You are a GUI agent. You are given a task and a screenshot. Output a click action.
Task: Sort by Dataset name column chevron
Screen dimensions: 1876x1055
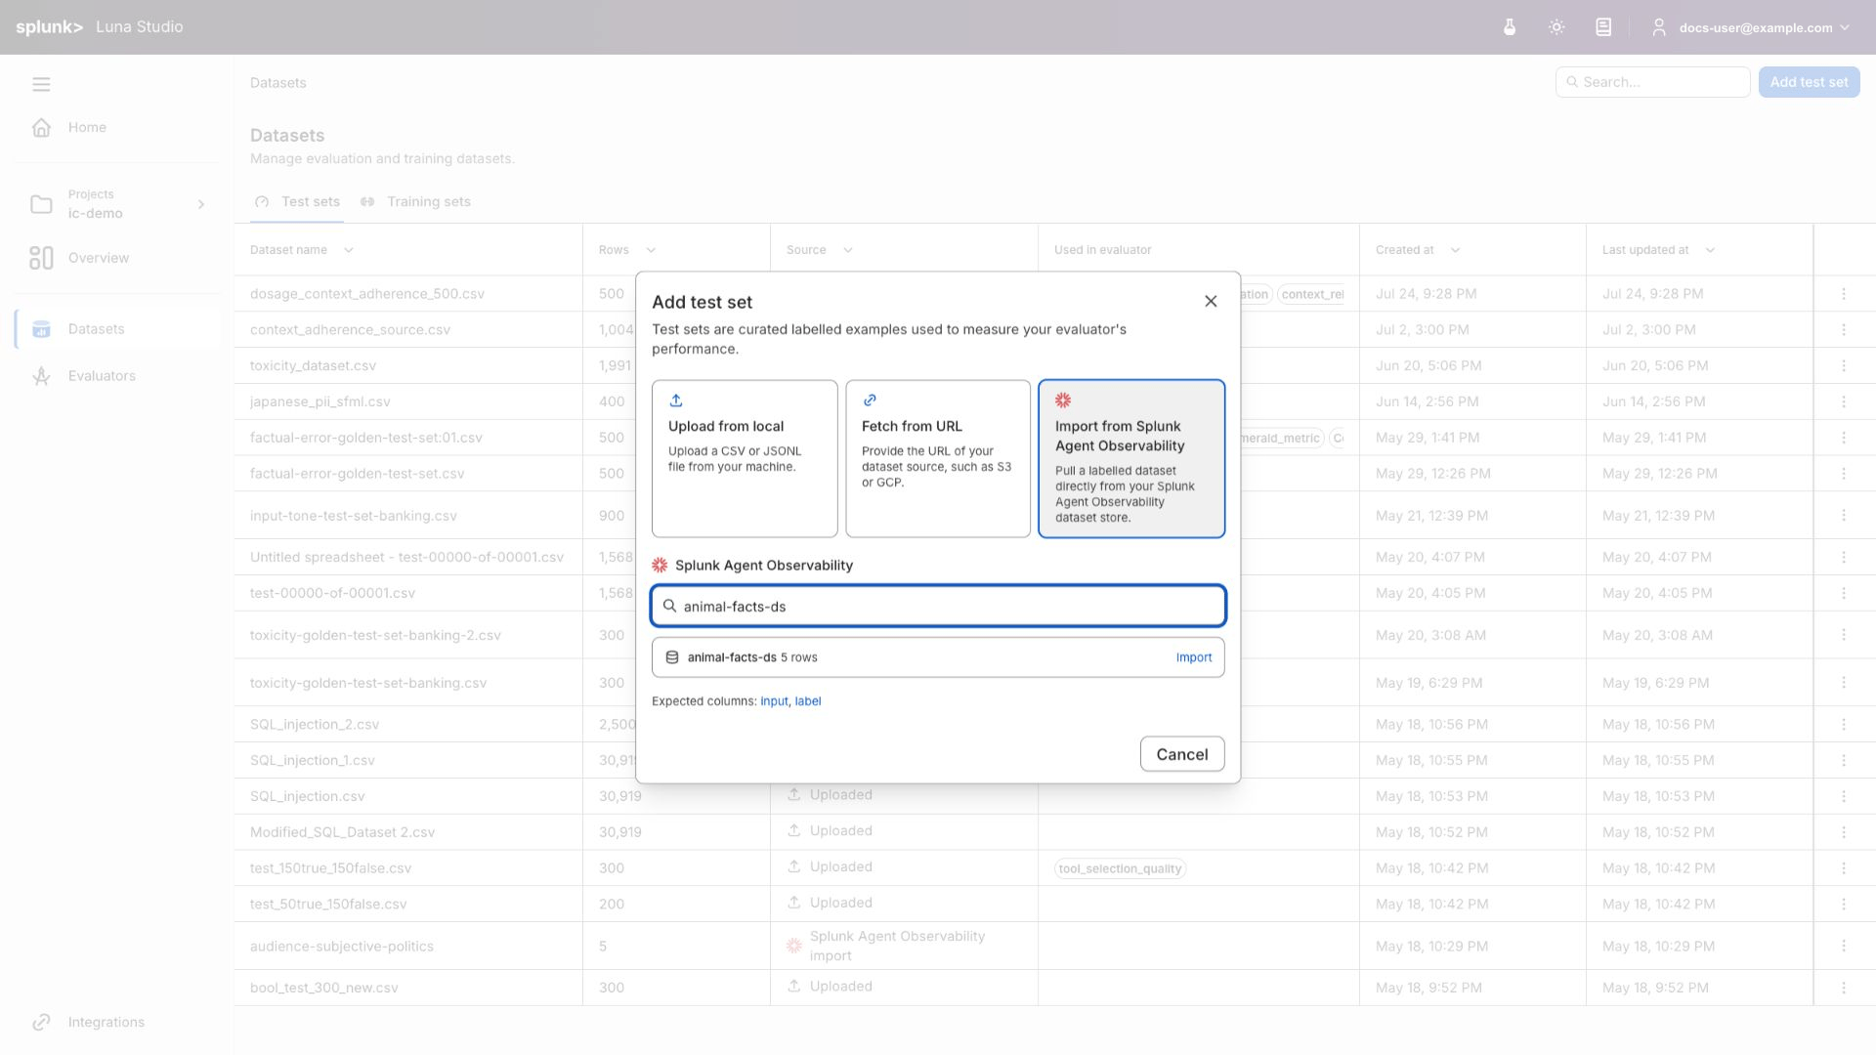coord(349,250)
